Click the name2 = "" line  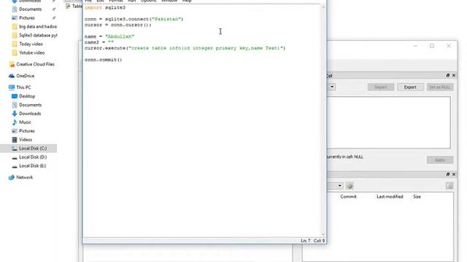99,42
